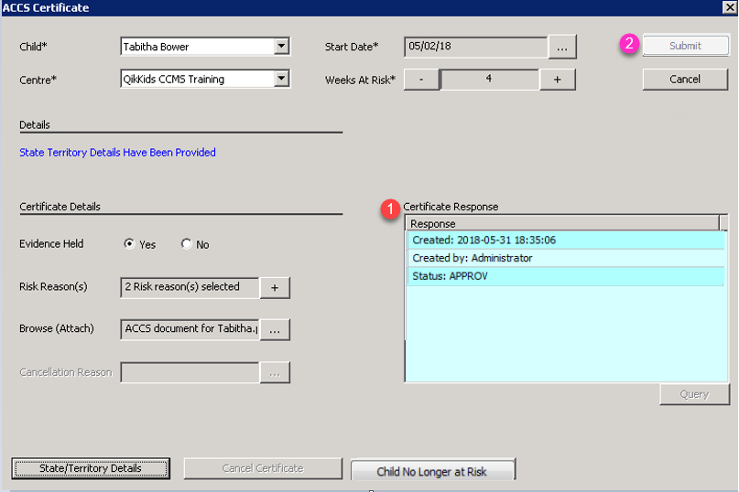Browse for attachment file ellipsis button
739x492 pixels.
pos(275,329)
